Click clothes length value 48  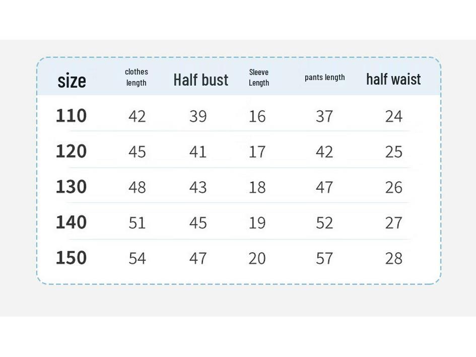[137, 187]
